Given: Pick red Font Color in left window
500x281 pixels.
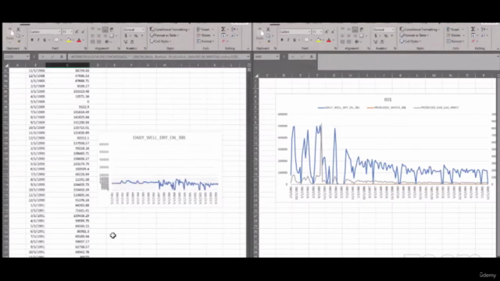Looking at the screenshot, I should 79,40.
